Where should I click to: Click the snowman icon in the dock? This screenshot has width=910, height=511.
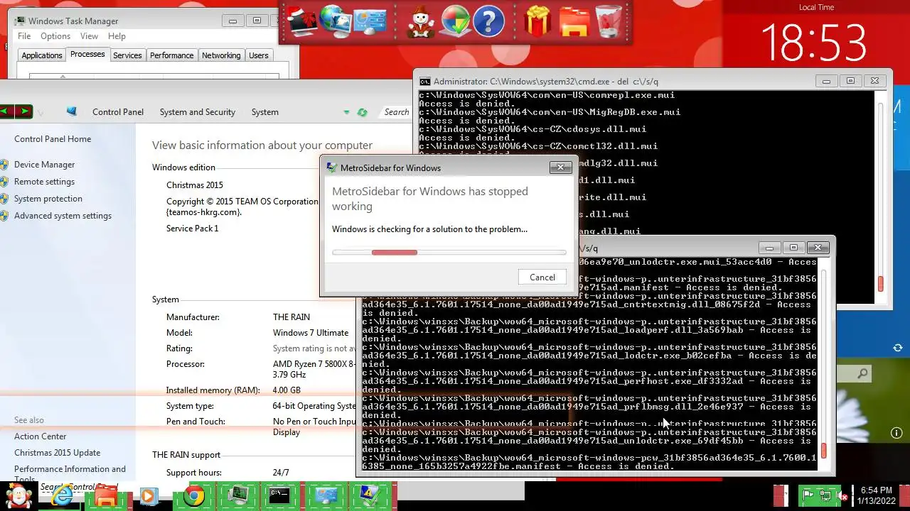click(x=421, y=21)
